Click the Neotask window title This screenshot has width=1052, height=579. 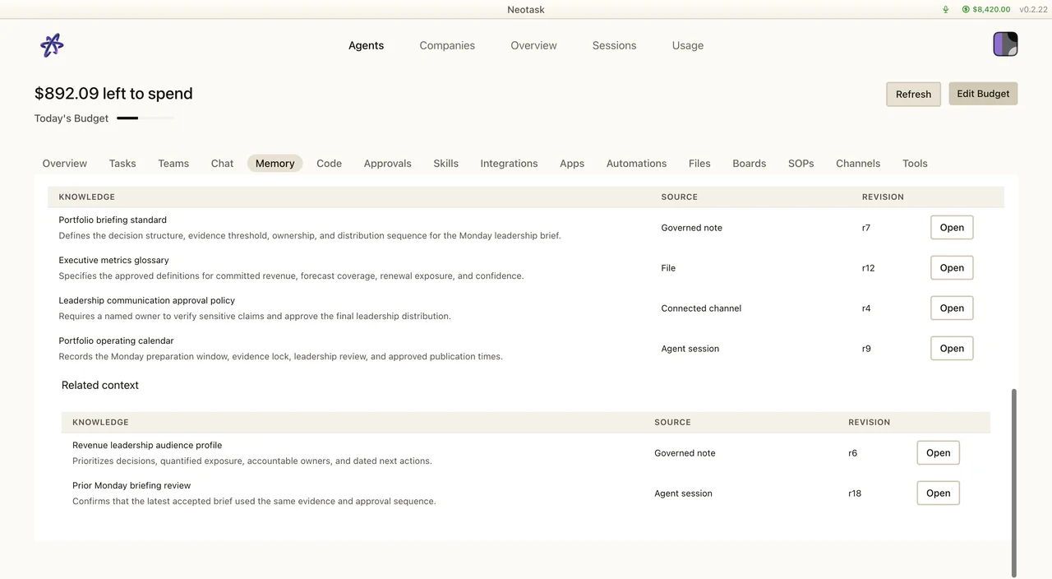point(526,10)
